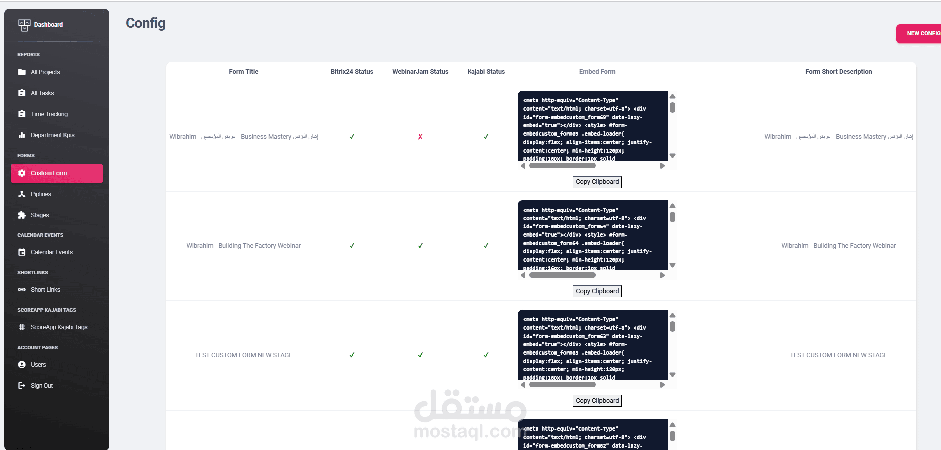Open Piplines from sidebar

tap(57, 194)
